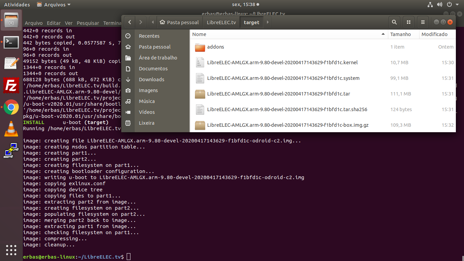Select Downloads in the sidebar
The image size is (464, 261).
(151, 79)
